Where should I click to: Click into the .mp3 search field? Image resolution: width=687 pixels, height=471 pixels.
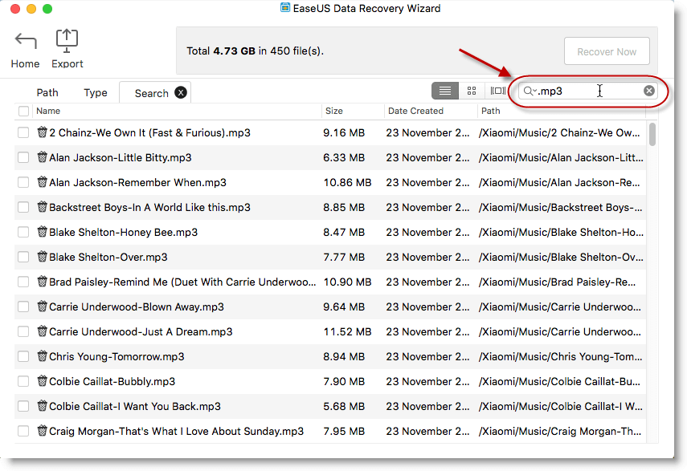pyautogui.click(x=589, y=91)
